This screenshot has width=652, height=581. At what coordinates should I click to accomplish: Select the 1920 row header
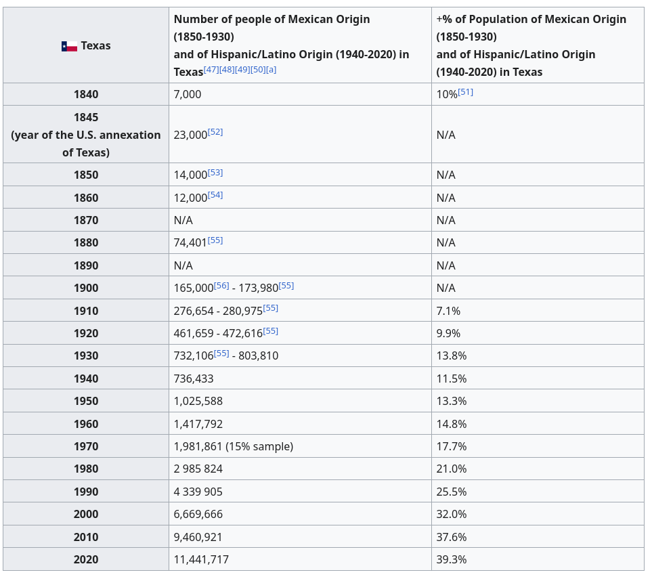86,333
